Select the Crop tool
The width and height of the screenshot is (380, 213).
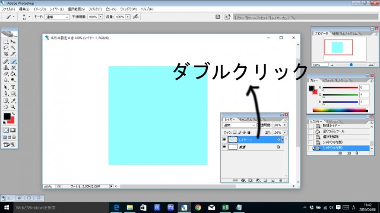tap(6, 54)
